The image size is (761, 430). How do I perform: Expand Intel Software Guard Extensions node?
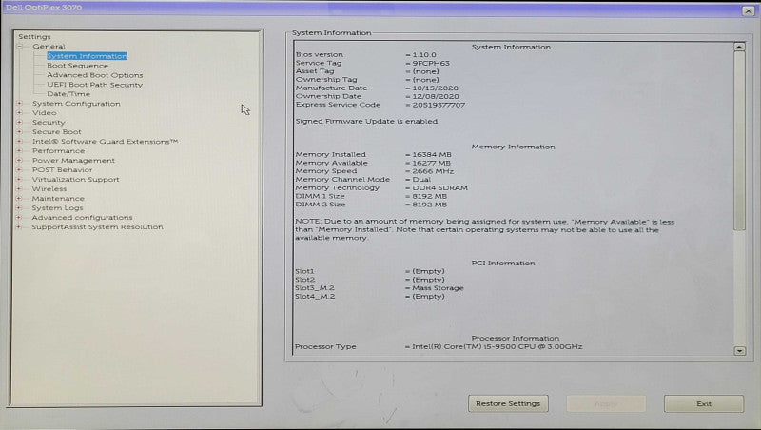20,142
